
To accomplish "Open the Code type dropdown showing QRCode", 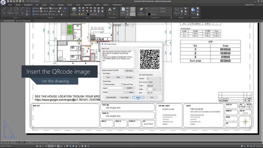I will coord(154,86).
